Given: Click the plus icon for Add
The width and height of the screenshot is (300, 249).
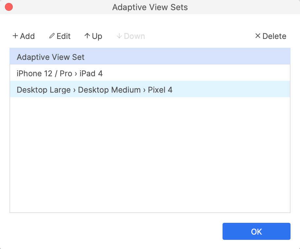Looking at the screenshot, I should 15,36.
